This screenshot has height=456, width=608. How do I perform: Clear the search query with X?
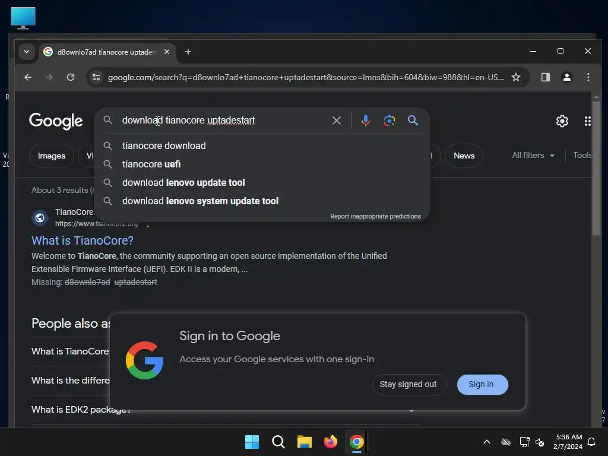pos(337,121)
